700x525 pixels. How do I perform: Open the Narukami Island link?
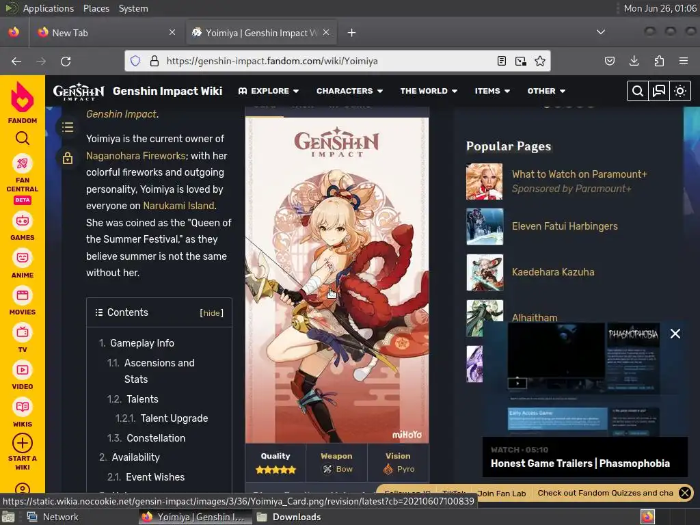pos(178,206)
